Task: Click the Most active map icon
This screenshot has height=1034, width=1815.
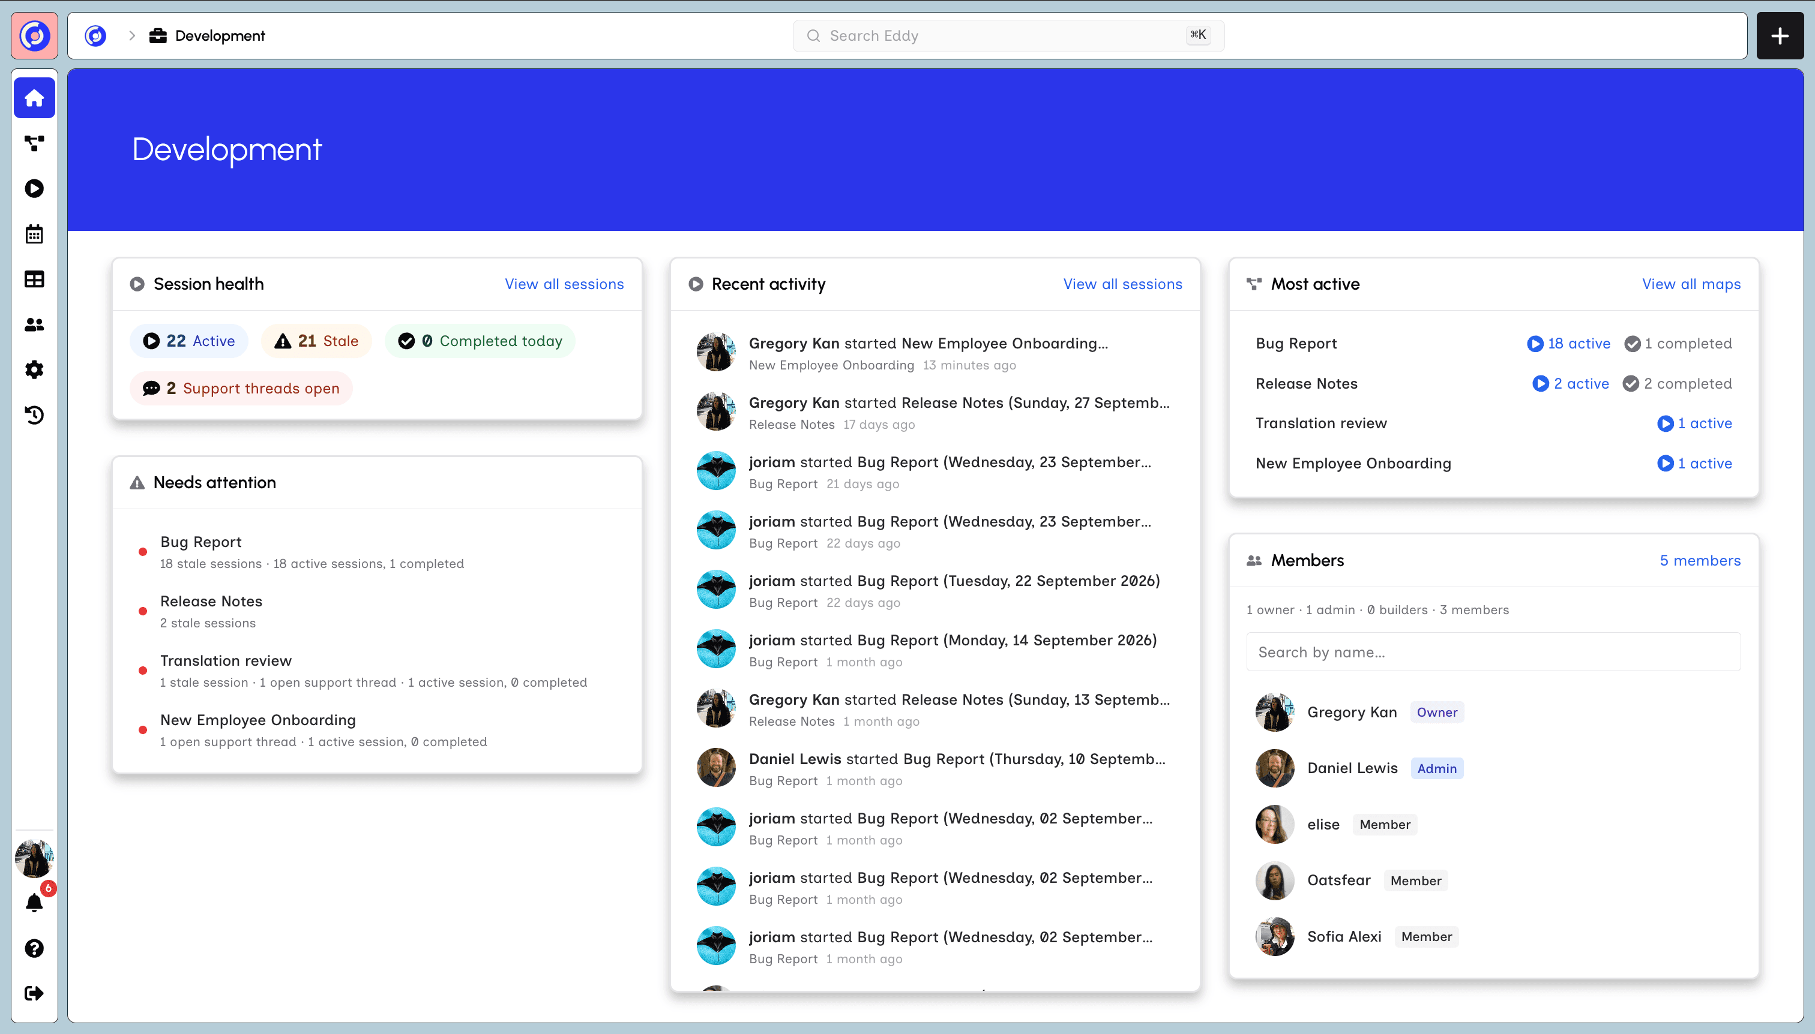Action: click(x=1254, y=284)
